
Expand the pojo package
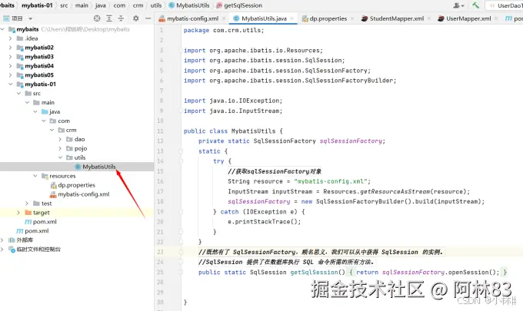(x=60, y=148)
